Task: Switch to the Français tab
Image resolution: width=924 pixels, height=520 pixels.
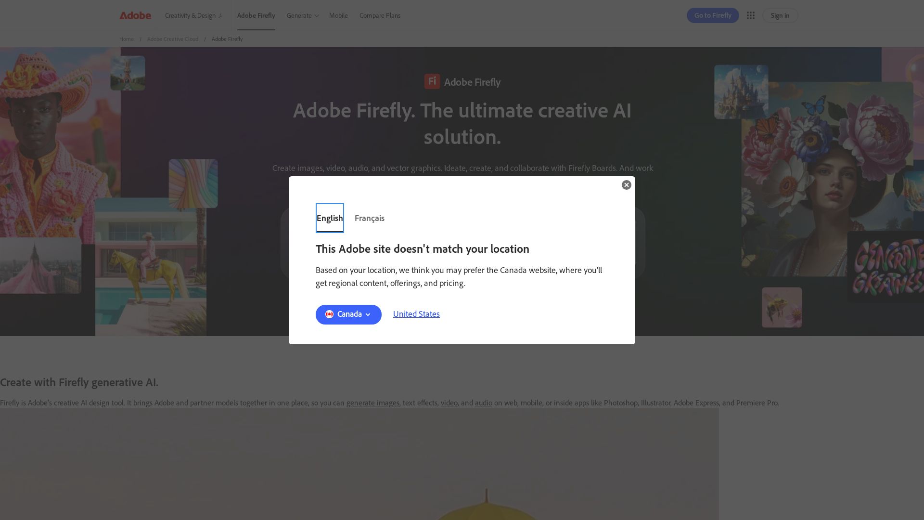Action: click(x=369, y=218)
